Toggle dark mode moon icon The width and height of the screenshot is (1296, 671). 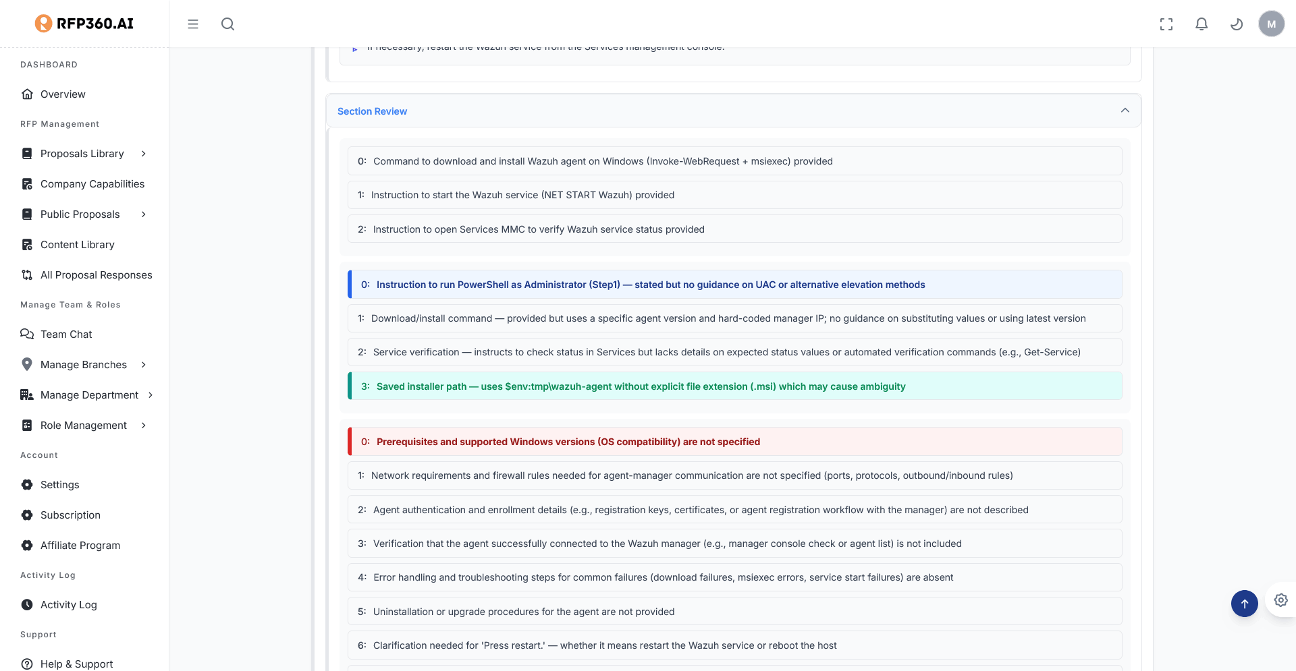point(1236,24)
